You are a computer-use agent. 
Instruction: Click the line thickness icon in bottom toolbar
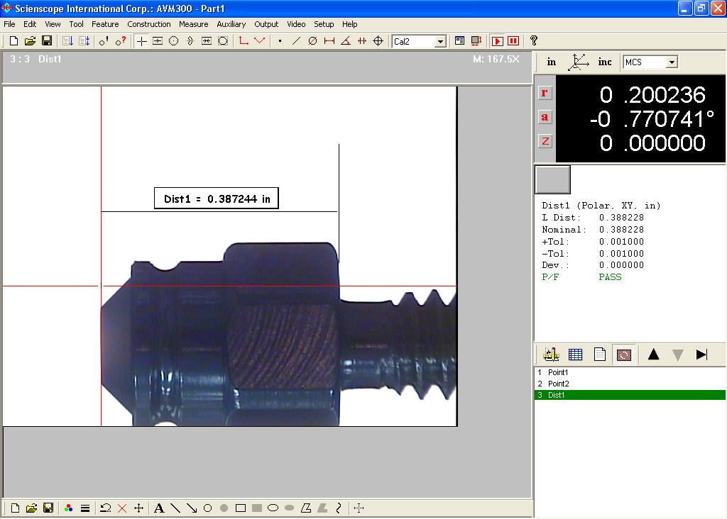point(85,508)
